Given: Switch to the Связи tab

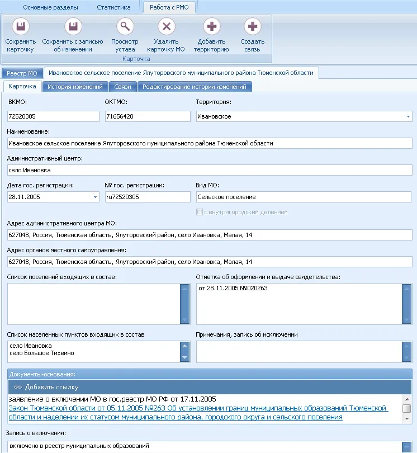Looking at the screenshot, I should pyautogui.click(x=122, y=87).
